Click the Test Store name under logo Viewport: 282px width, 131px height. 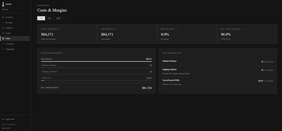click(5, 9)
